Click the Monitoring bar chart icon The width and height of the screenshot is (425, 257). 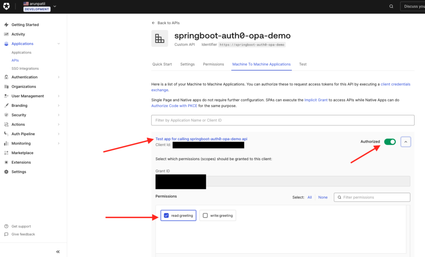6,144
